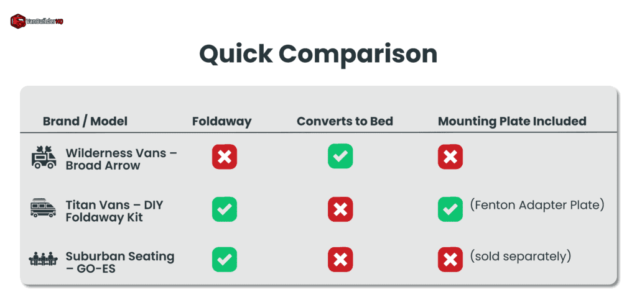Click the Converts to Bed column header
The width and height of the screenshot is (637, 305).
tap(345, 121)
